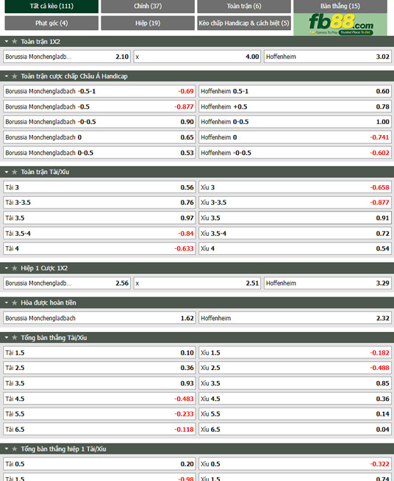Bet first-half draw at 2.51

[x=197, y=283]
